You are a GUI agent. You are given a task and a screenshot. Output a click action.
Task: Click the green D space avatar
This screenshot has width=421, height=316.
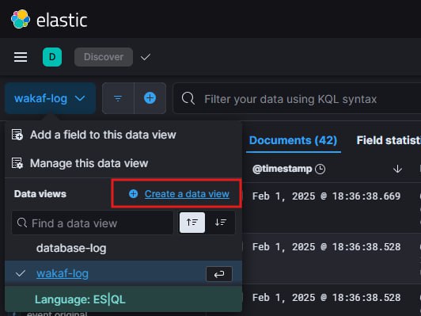coord(52,57)
